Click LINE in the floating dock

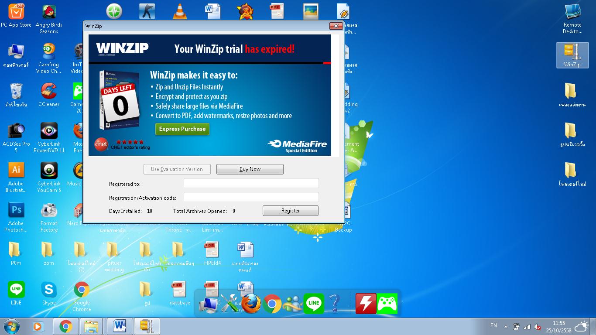(314, 304)
